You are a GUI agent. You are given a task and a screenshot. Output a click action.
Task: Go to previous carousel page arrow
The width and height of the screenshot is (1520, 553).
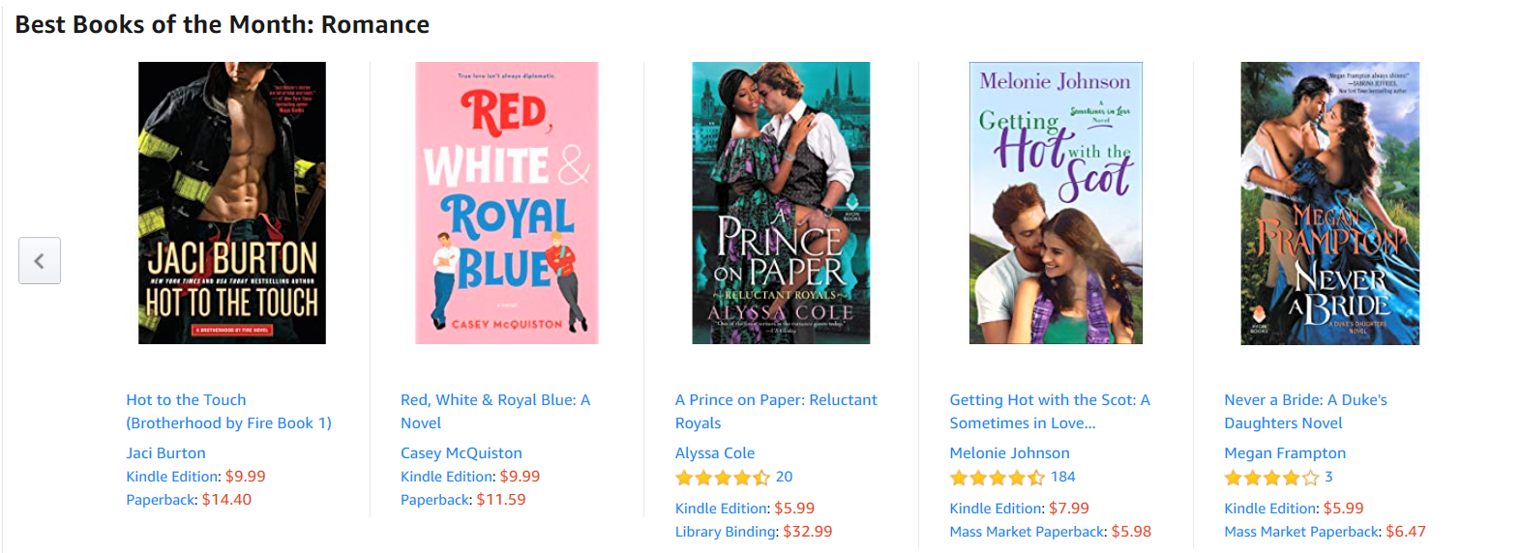40,261
